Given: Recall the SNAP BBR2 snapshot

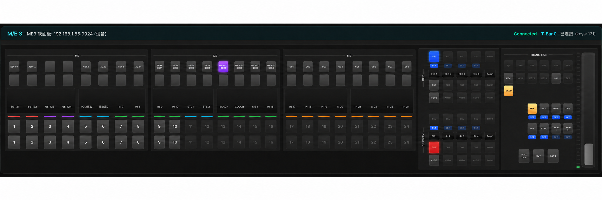Looking at the screenshot, I should (175, 67).
